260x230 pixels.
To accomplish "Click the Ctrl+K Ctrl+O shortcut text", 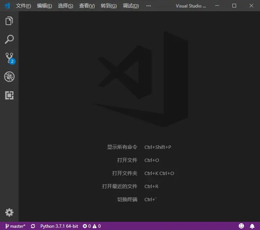I will tap(159, 173).
